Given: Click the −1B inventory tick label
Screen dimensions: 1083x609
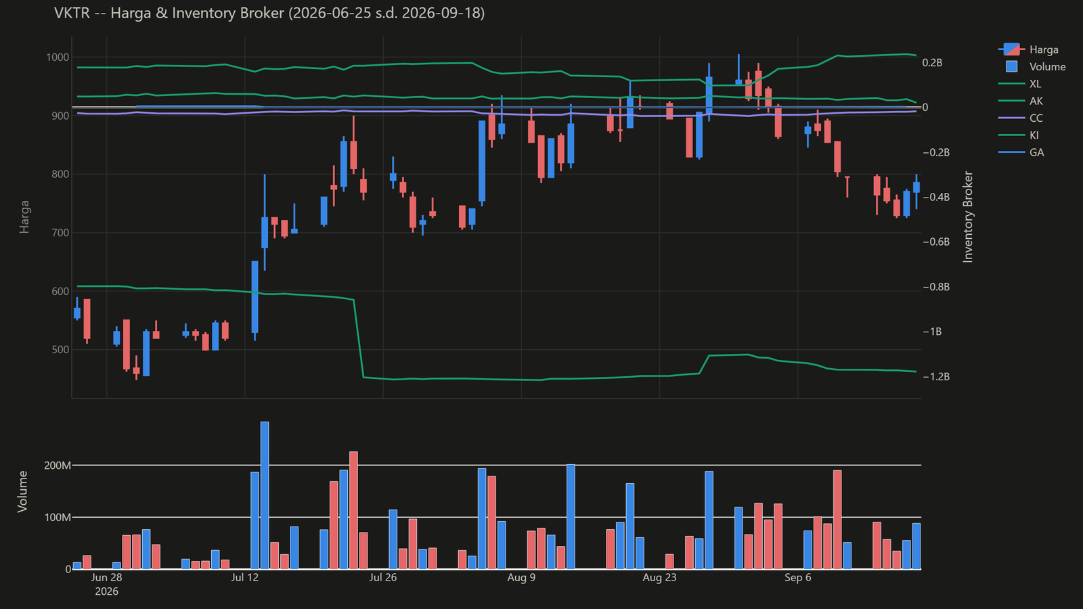Looking at the screenshot, I should 932,332.
